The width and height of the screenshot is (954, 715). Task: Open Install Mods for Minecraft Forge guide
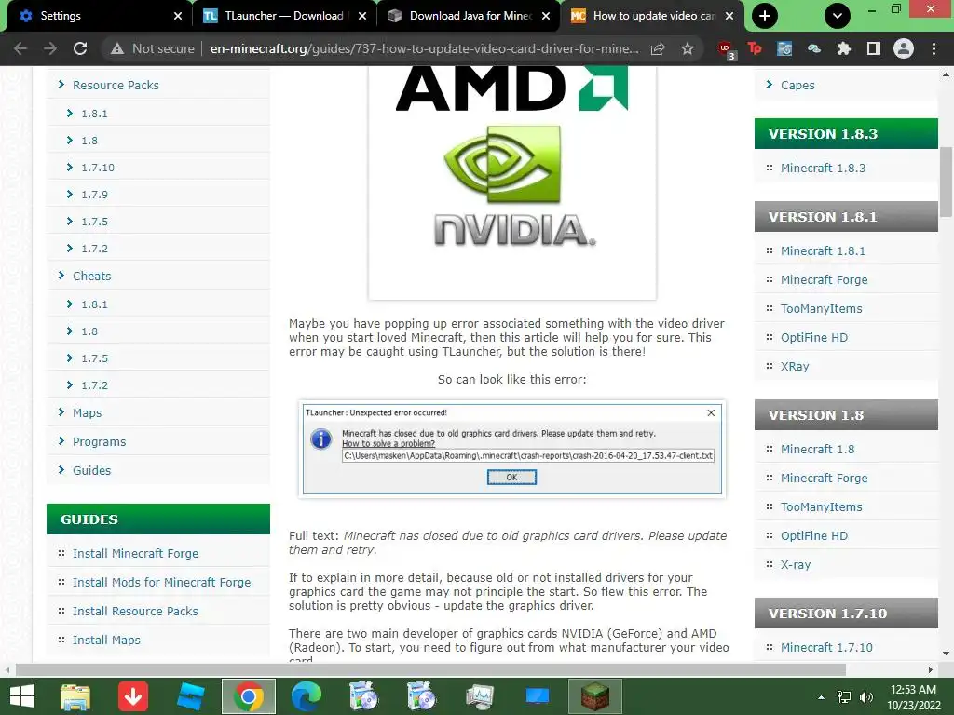(x=161, y=583)
